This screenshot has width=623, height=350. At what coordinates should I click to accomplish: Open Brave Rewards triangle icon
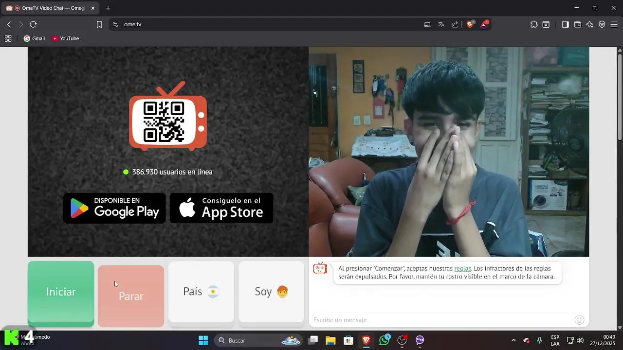click(484, 24)
